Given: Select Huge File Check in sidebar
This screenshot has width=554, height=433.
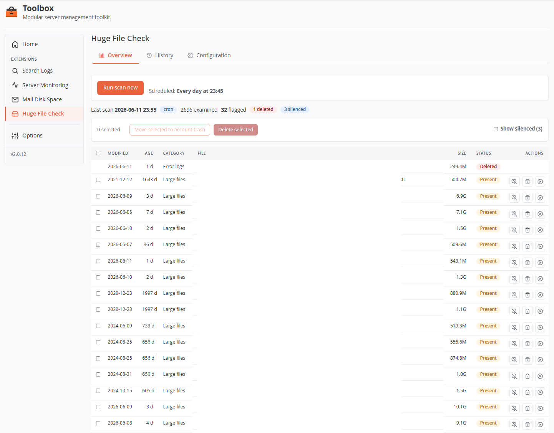Looking at the screenshot, I should (x=44, y=114).
